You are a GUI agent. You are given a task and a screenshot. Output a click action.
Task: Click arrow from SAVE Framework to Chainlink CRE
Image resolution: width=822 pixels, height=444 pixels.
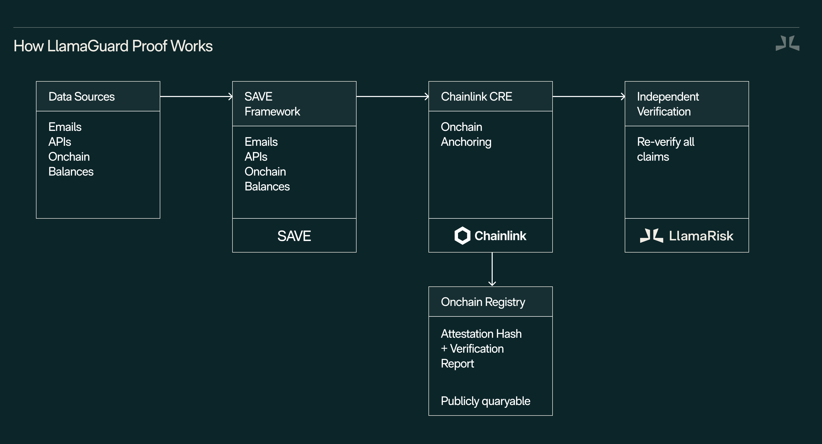[392, 96]
